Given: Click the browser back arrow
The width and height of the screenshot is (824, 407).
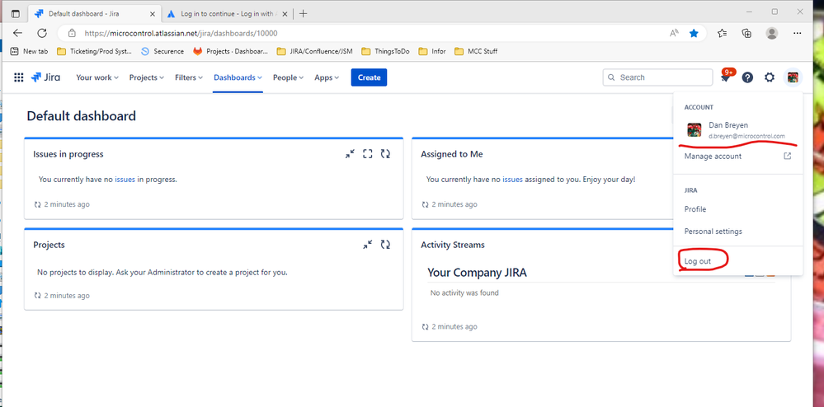Looking at the screenshot, I should [17, 33].
